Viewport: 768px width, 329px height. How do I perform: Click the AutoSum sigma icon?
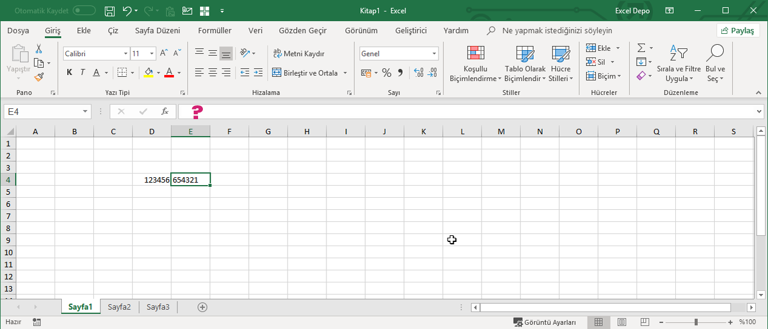point(641,48)
